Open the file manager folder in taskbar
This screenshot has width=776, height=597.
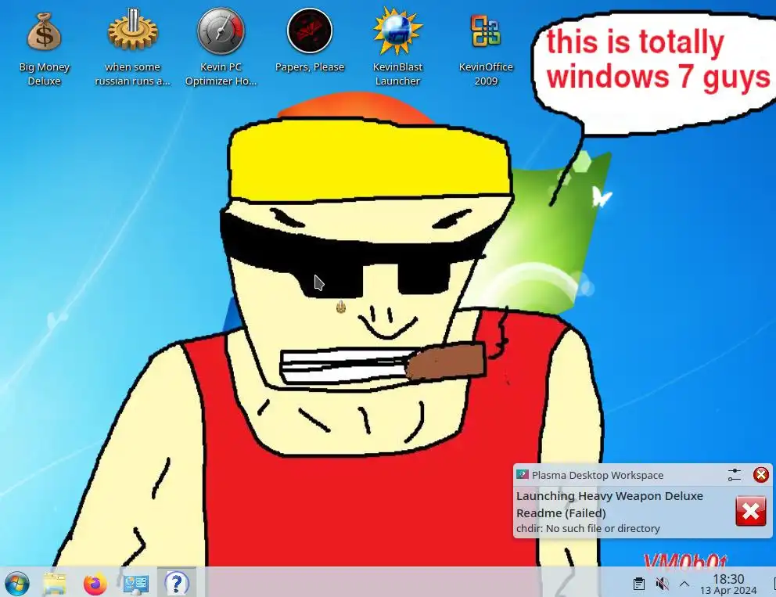(55, 583)
